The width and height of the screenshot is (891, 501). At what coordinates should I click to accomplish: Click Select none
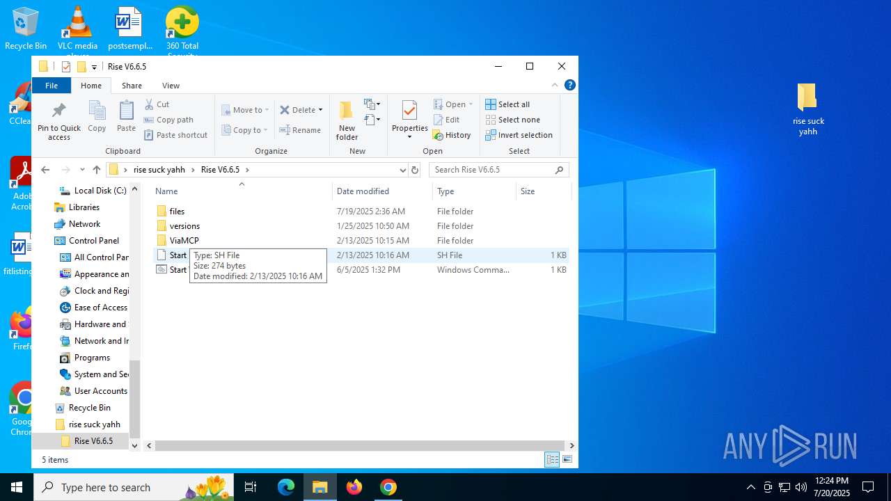(x=512, y=120)
